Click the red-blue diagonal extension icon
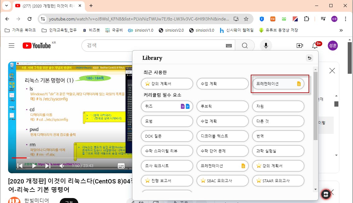The width and height of the screenshot is (353, 203). coord(295,19)
